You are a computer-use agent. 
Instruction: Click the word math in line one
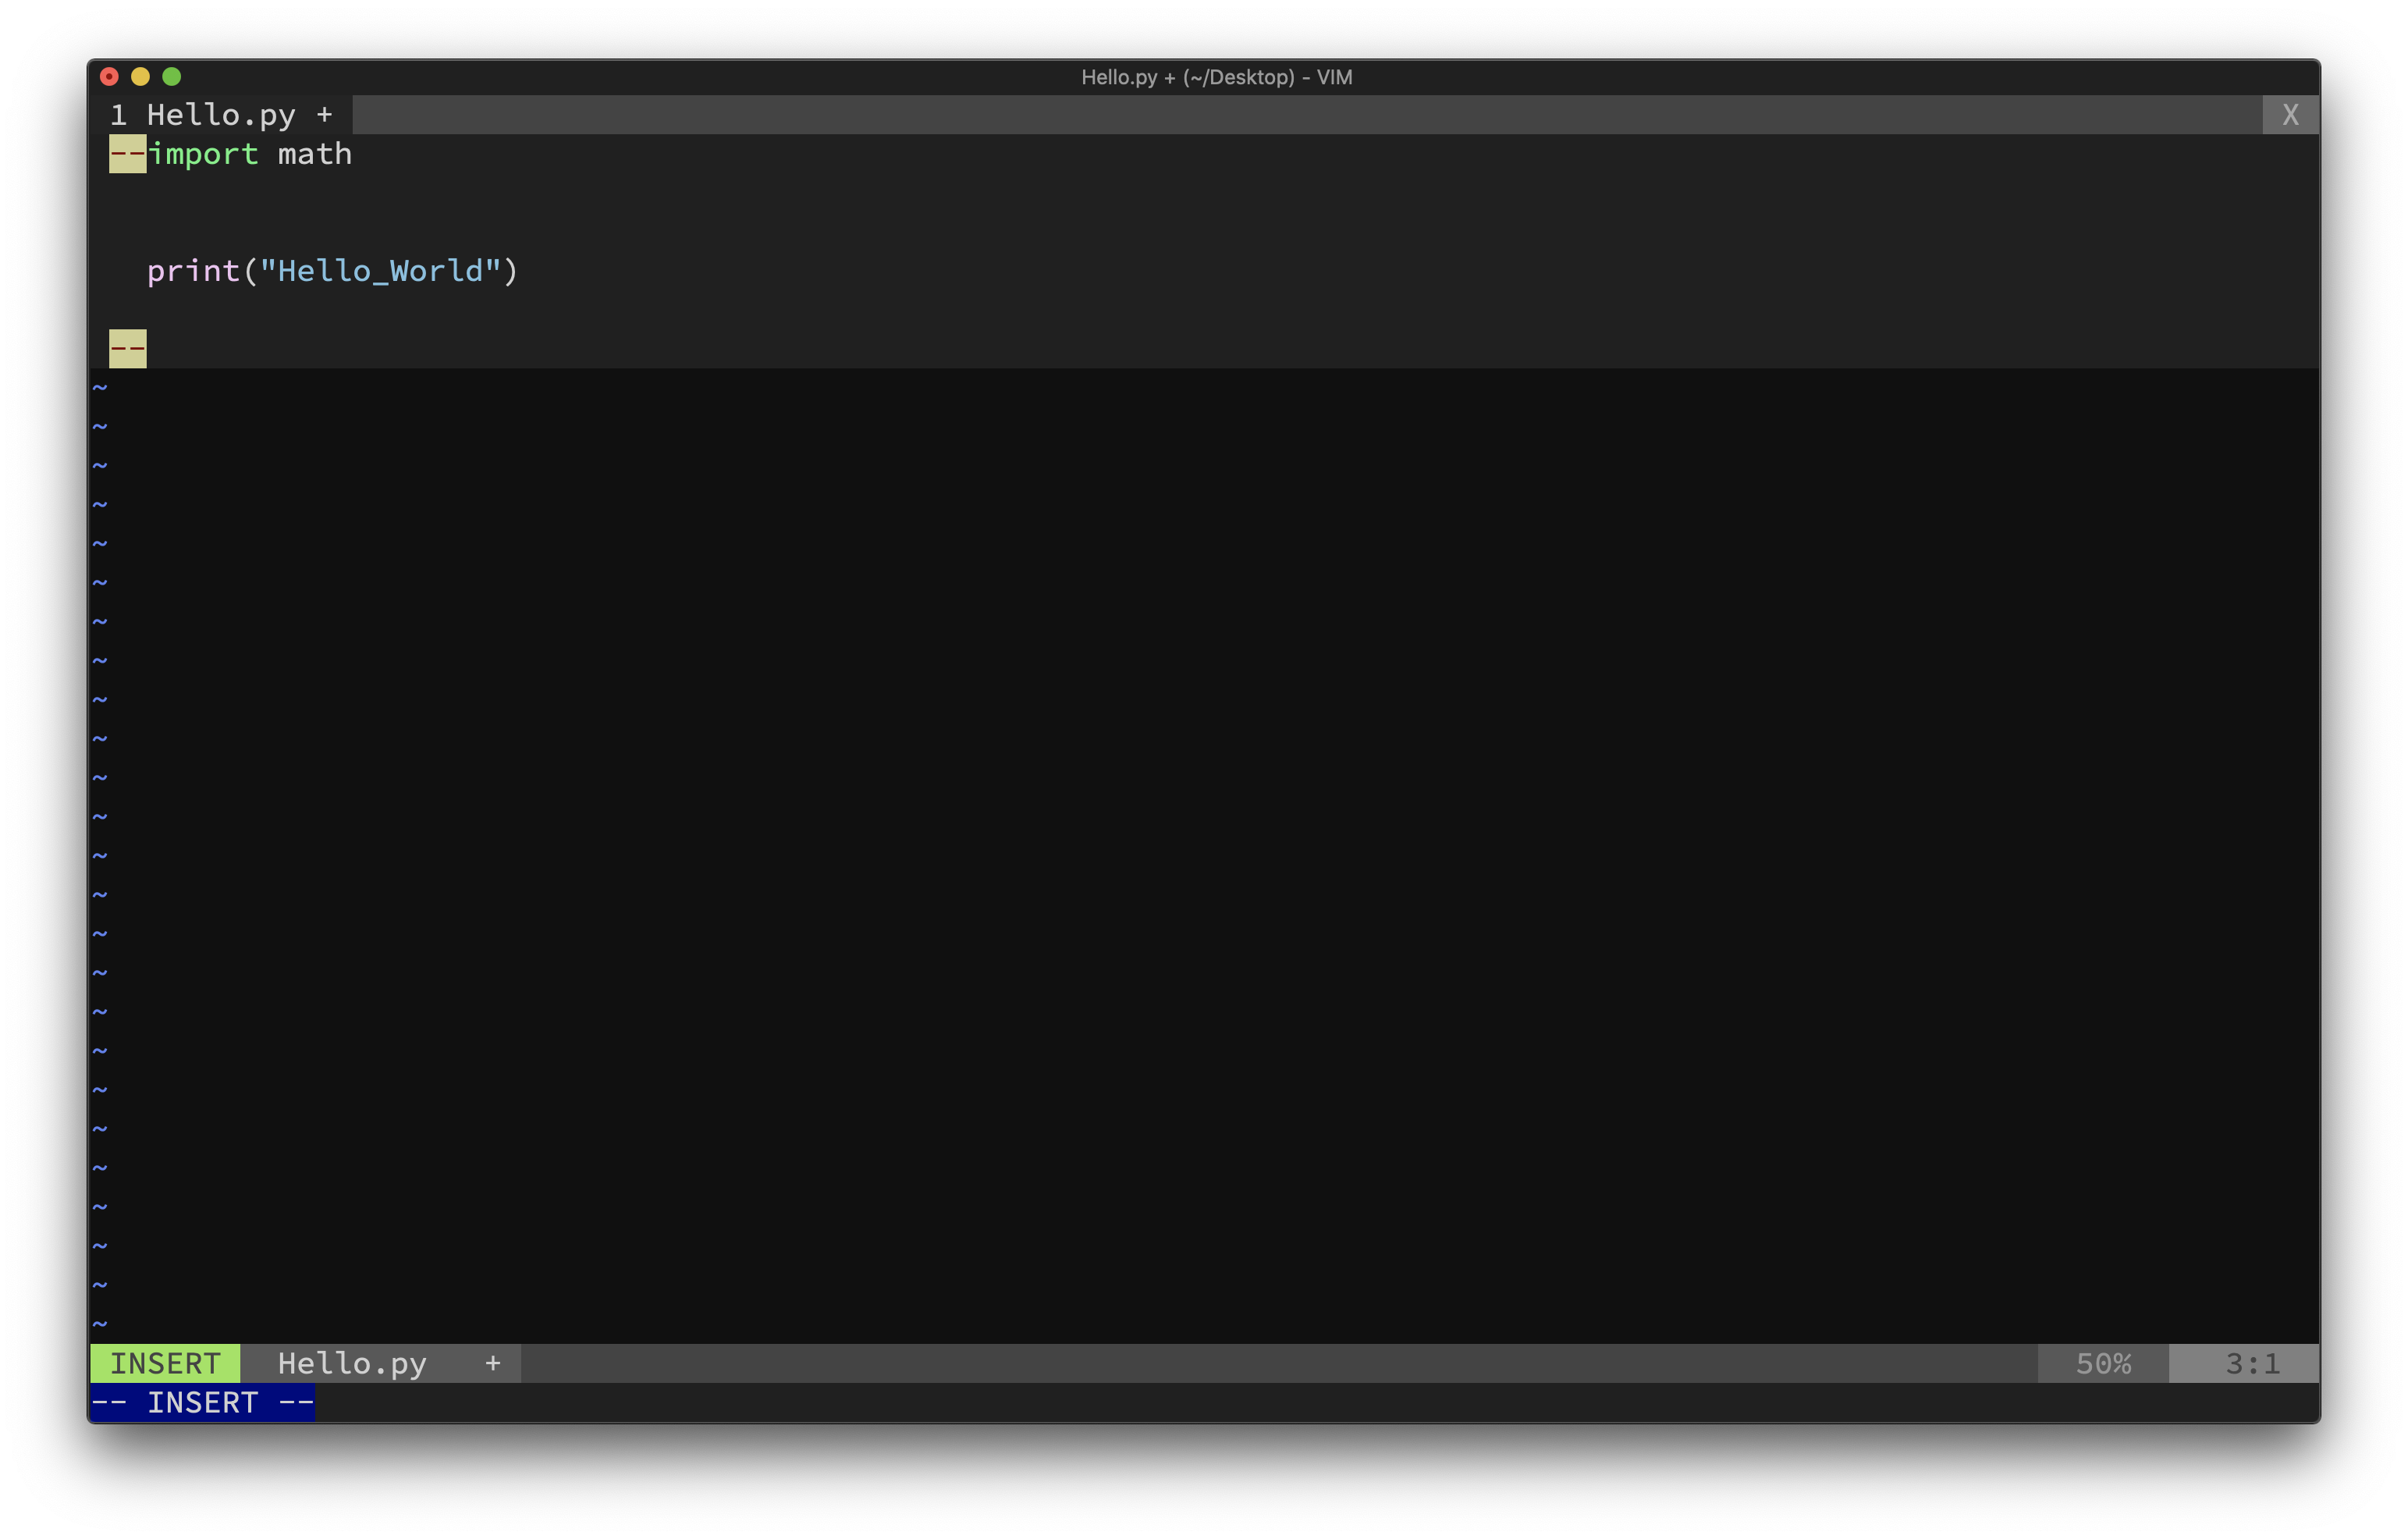pos(314,154)
